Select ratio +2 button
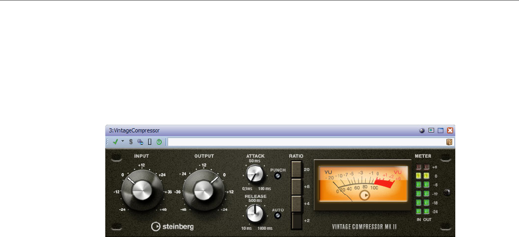519x237 pixels. [297, 221]
